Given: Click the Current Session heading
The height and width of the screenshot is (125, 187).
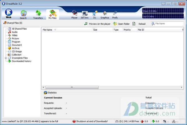Looking at the screenshot, I should 53,98.
